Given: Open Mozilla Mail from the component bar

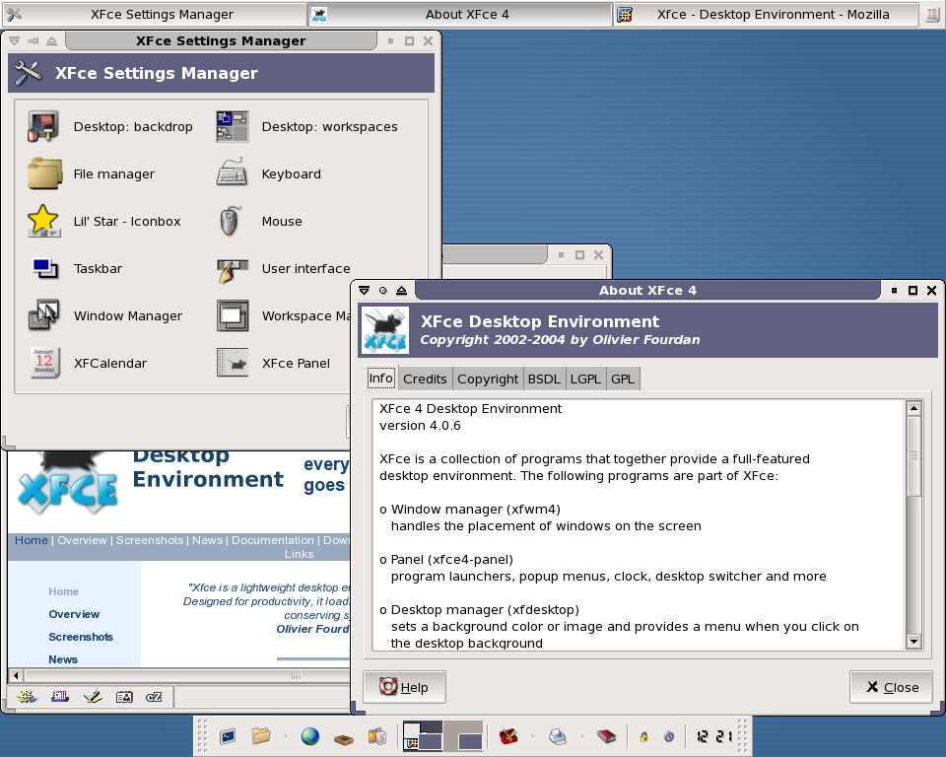Looking at the screenshot, I should pos(60,697).
